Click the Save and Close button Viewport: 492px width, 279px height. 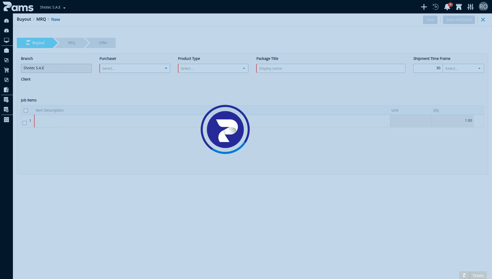click(x=459, y=20)
